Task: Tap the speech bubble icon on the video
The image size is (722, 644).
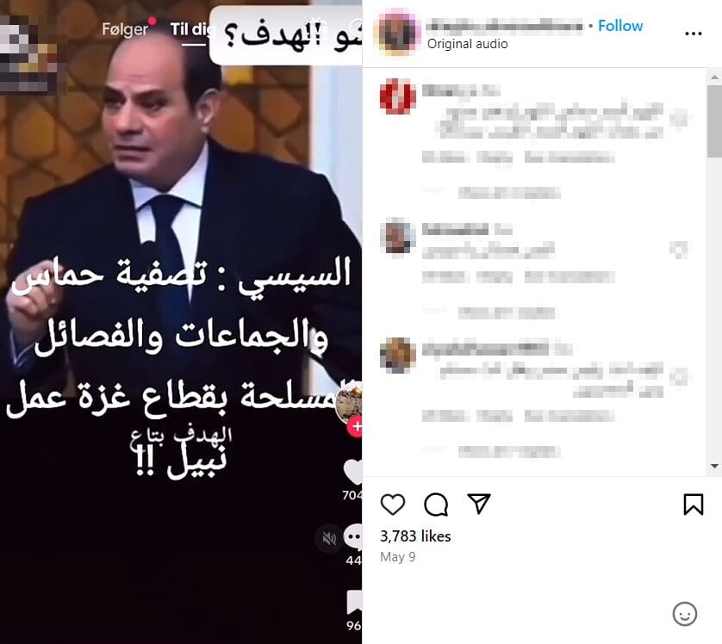Action: [x=353, y=537]
